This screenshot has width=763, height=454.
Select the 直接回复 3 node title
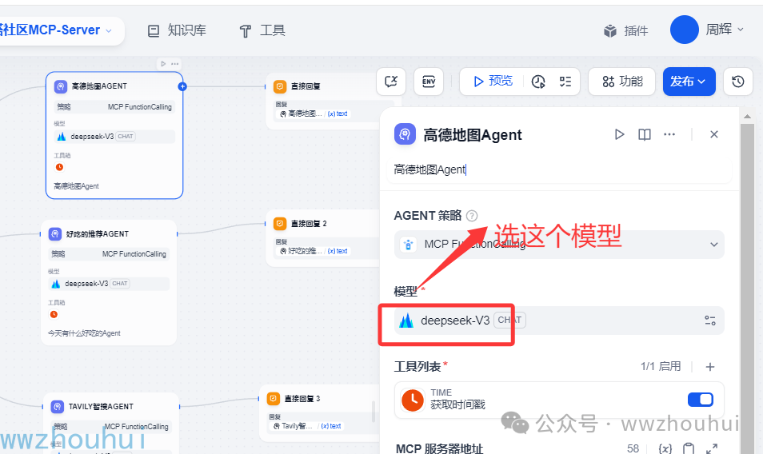tap(302, 399)
